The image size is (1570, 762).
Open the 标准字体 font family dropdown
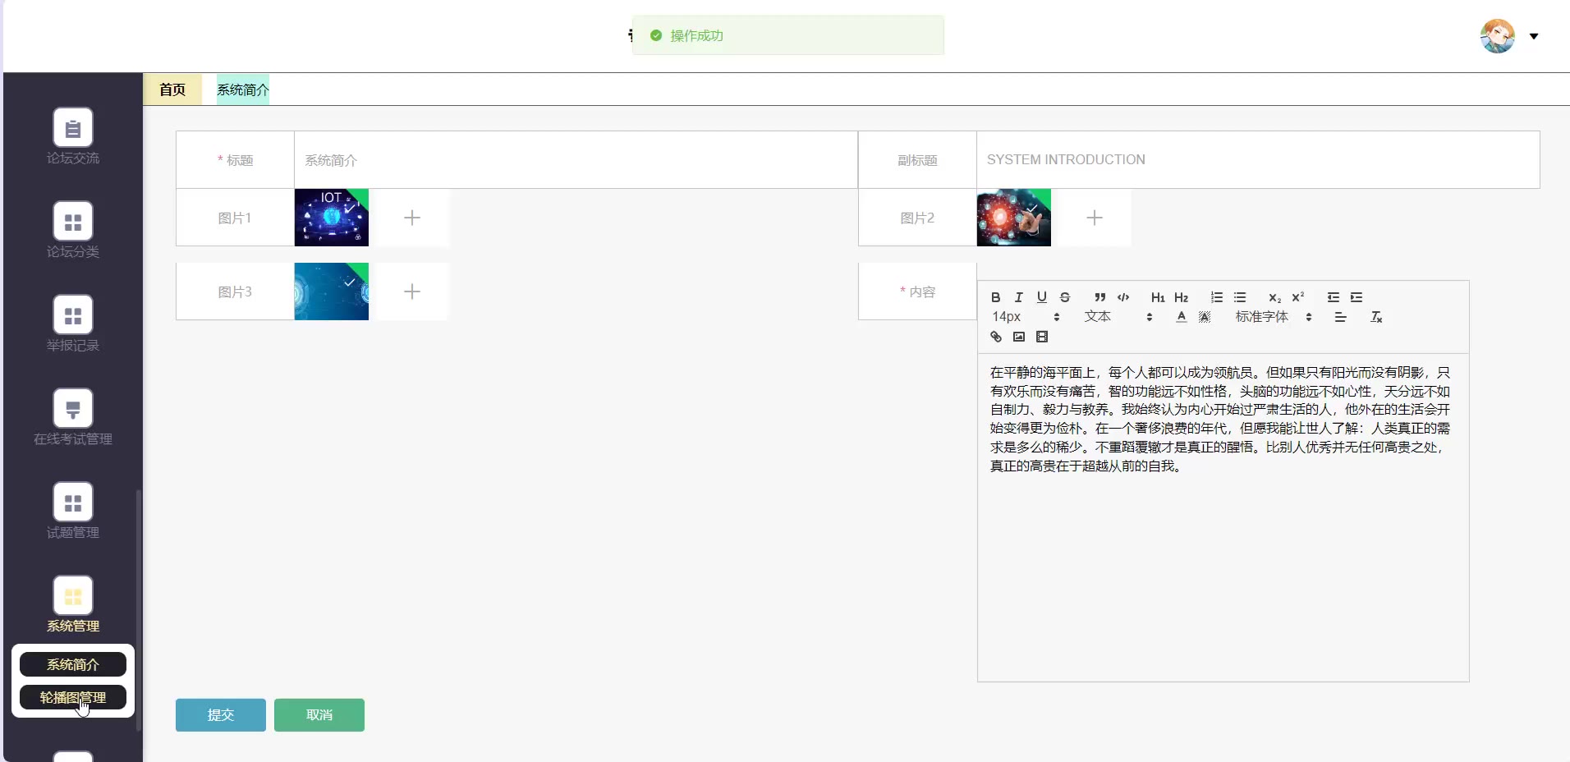[x=1273, y=317]
